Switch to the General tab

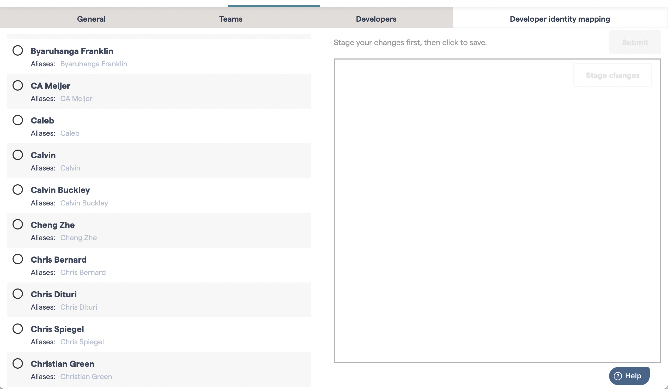[91, 19]
